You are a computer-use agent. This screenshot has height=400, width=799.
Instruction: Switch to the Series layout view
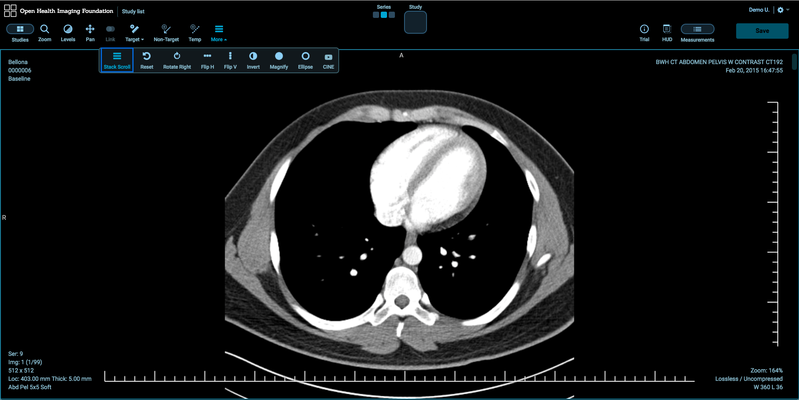click(x=384, y=15)
